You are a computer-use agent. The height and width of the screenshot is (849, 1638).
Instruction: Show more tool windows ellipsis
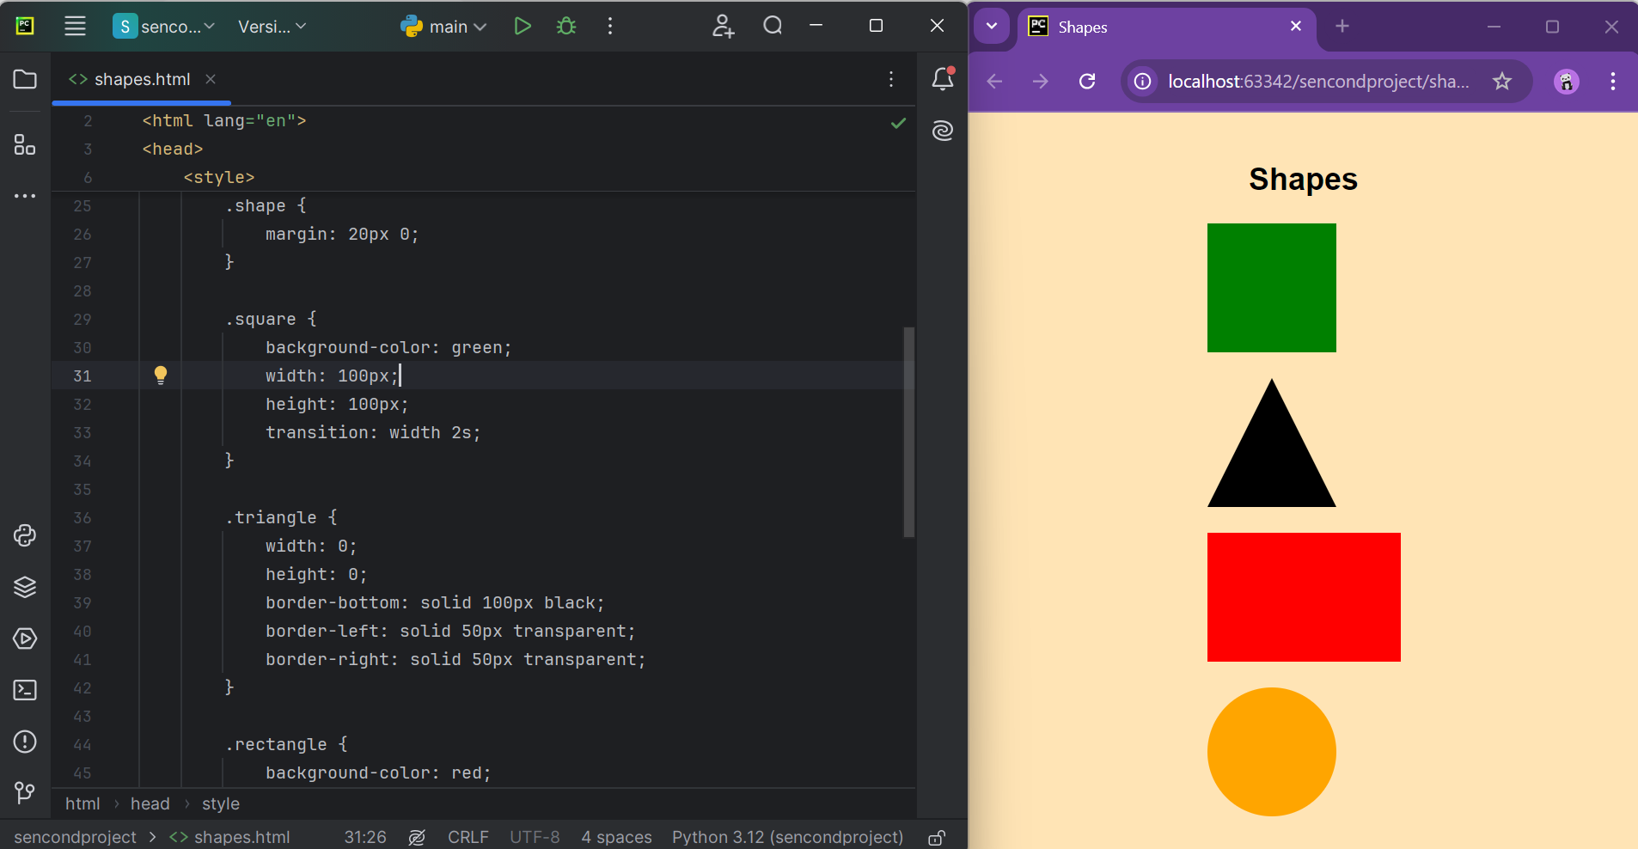(25, 196)
